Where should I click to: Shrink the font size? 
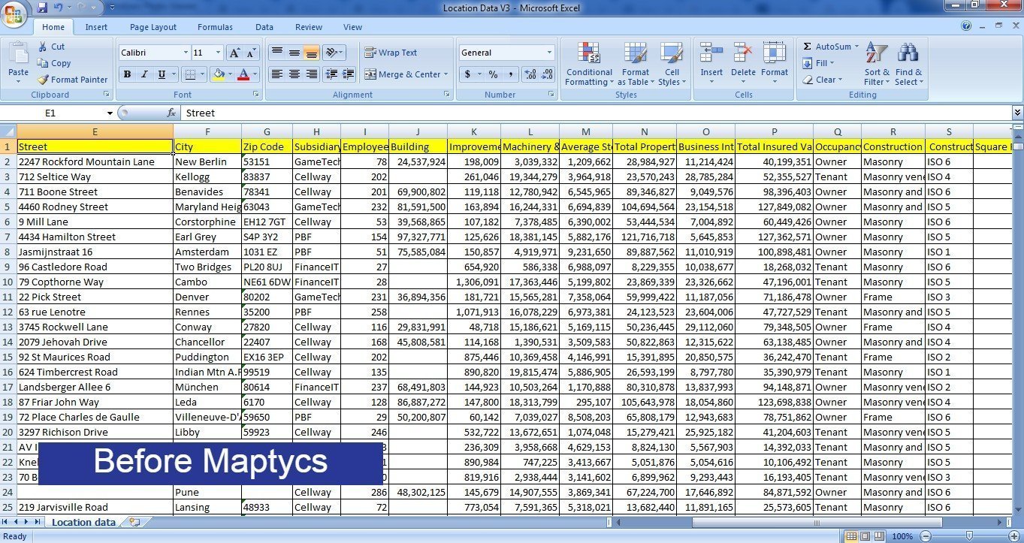[x=250, y=53]
